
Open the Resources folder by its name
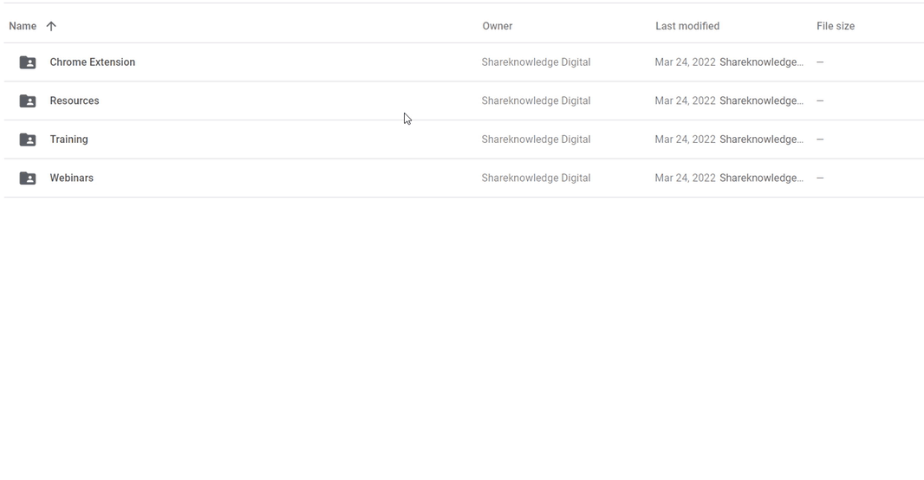75,101
